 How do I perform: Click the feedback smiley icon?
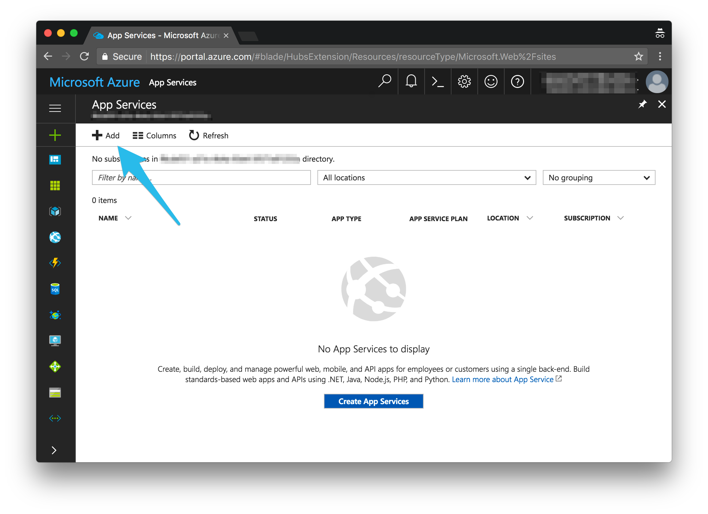coord(491,81)
